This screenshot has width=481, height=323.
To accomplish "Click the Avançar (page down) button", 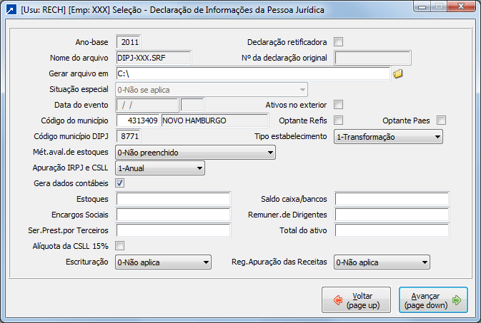I will click(x=433, y=299).
